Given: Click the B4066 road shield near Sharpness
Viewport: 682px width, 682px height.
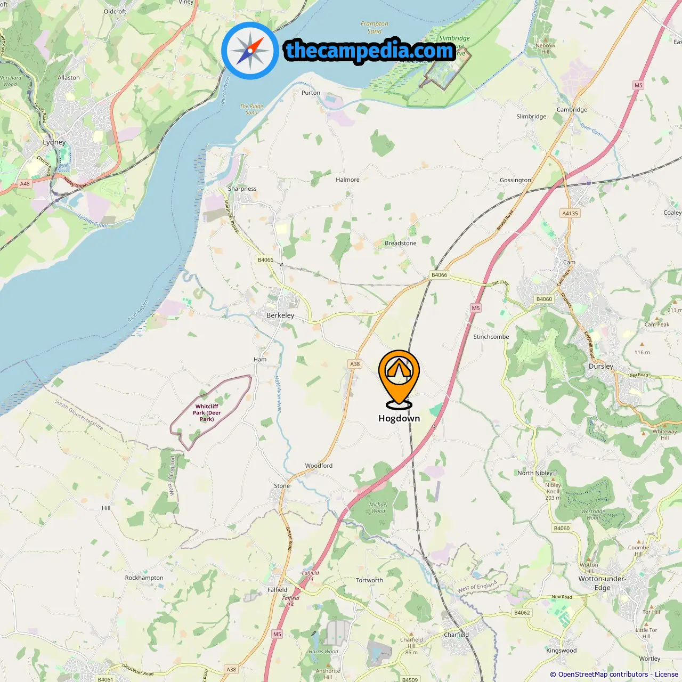Looking at the screenshot, I should tap(265, 260).
